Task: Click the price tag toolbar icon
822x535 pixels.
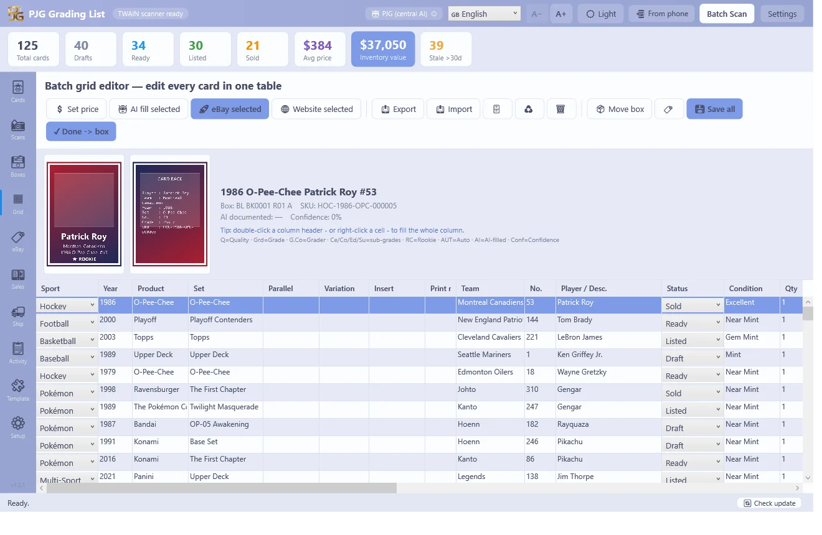Action: [x=668, y=109]
